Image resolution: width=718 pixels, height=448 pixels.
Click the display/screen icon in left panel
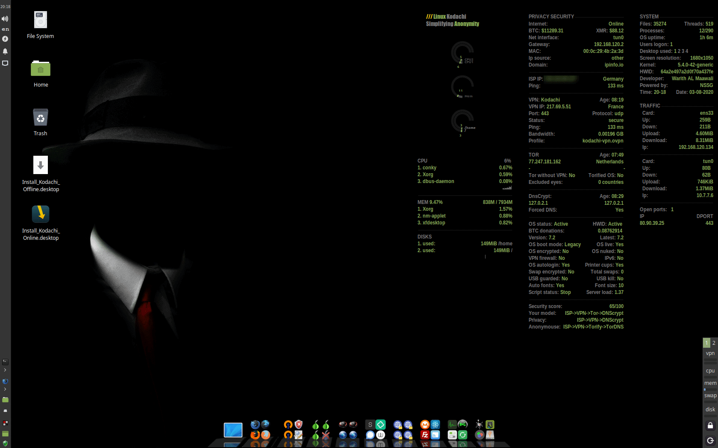click(x=5, y=63)
